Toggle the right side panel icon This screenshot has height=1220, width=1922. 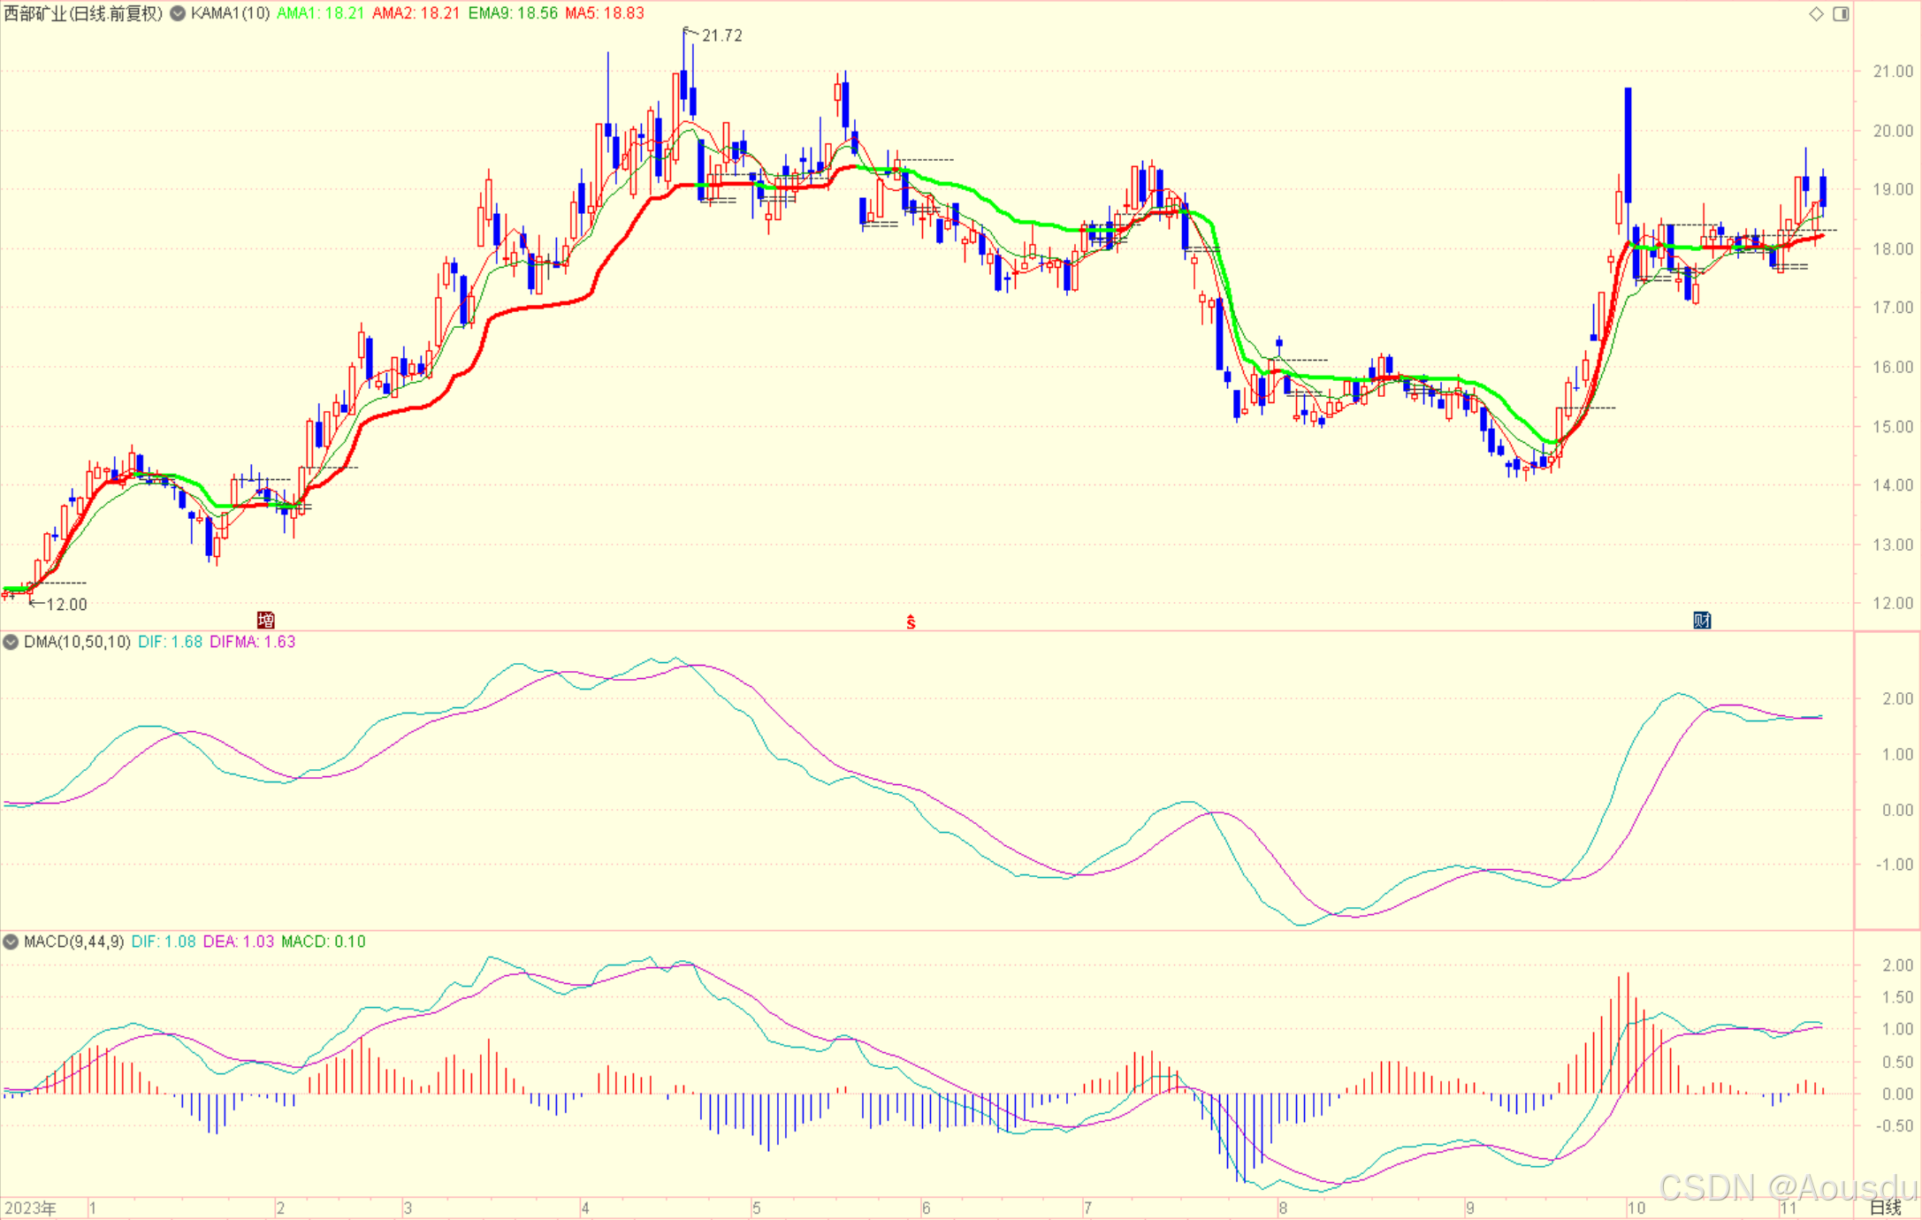(1841, 13)
